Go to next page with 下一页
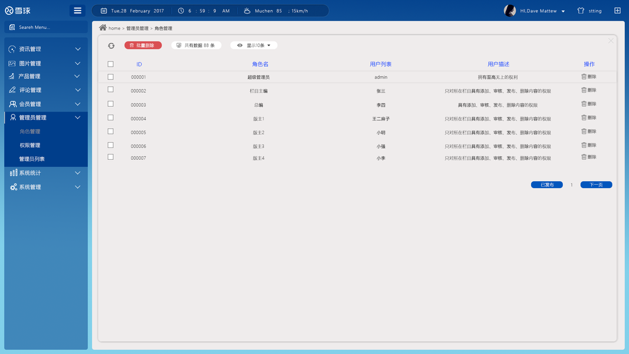Image resolution: width=629 pixels, height=354 pixels. pyautogui.click(x=596, y=185)
